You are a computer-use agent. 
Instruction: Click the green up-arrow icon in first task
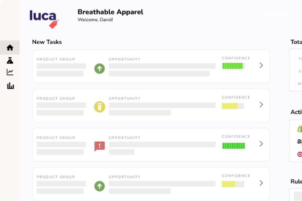(x=100, y=68)
